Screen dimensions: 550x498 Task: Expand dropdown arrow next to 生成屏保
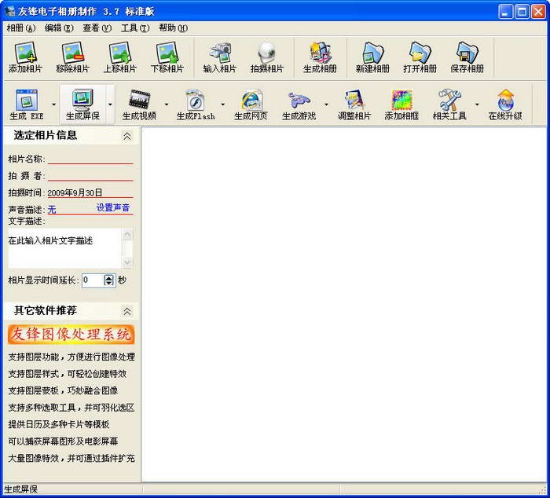point(110,104)
